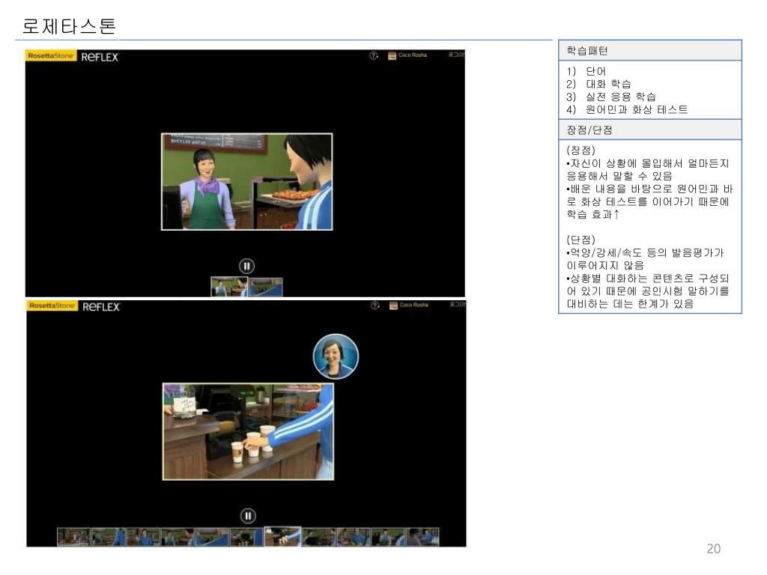Select thumbnail just after highlighted one in lower filmstrip
Image resolution: width=767 pixels, height=575 pixels.
point(319,536)
